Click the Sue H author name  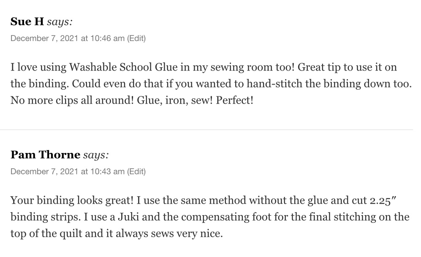pos(27,22)
